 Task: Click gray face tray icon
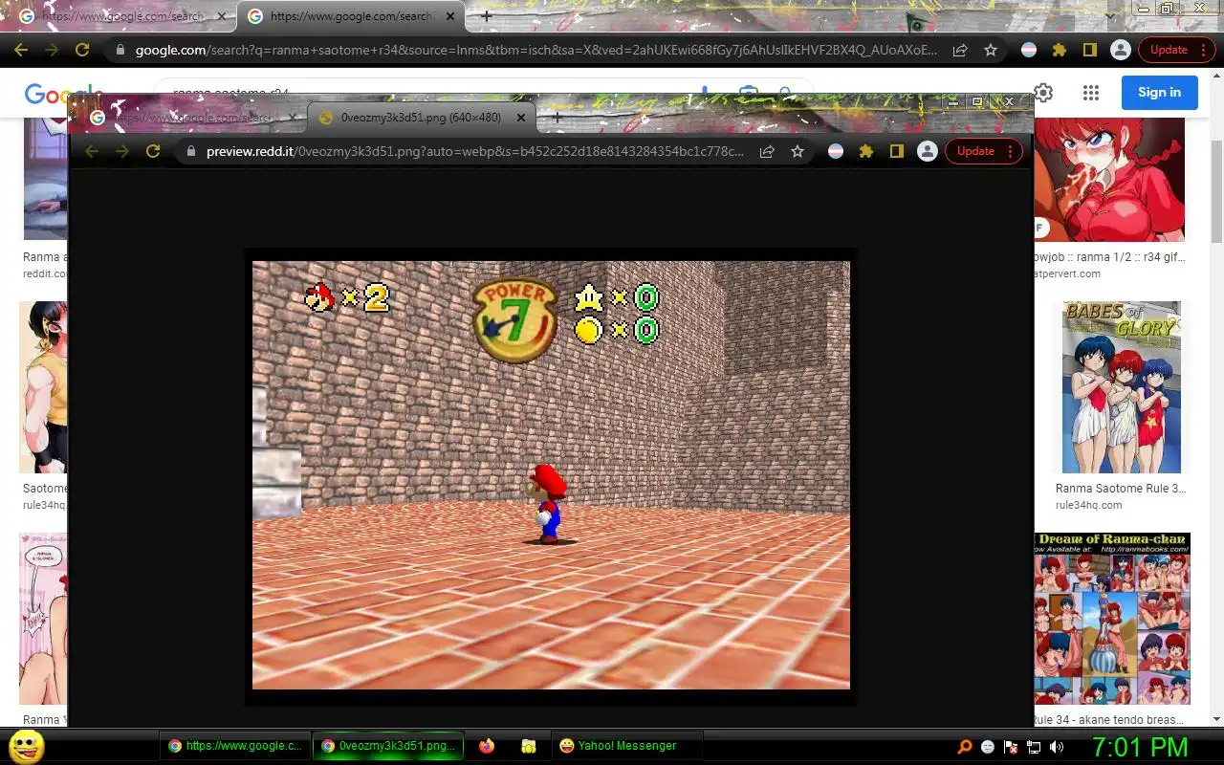click(x=988, y=747)
